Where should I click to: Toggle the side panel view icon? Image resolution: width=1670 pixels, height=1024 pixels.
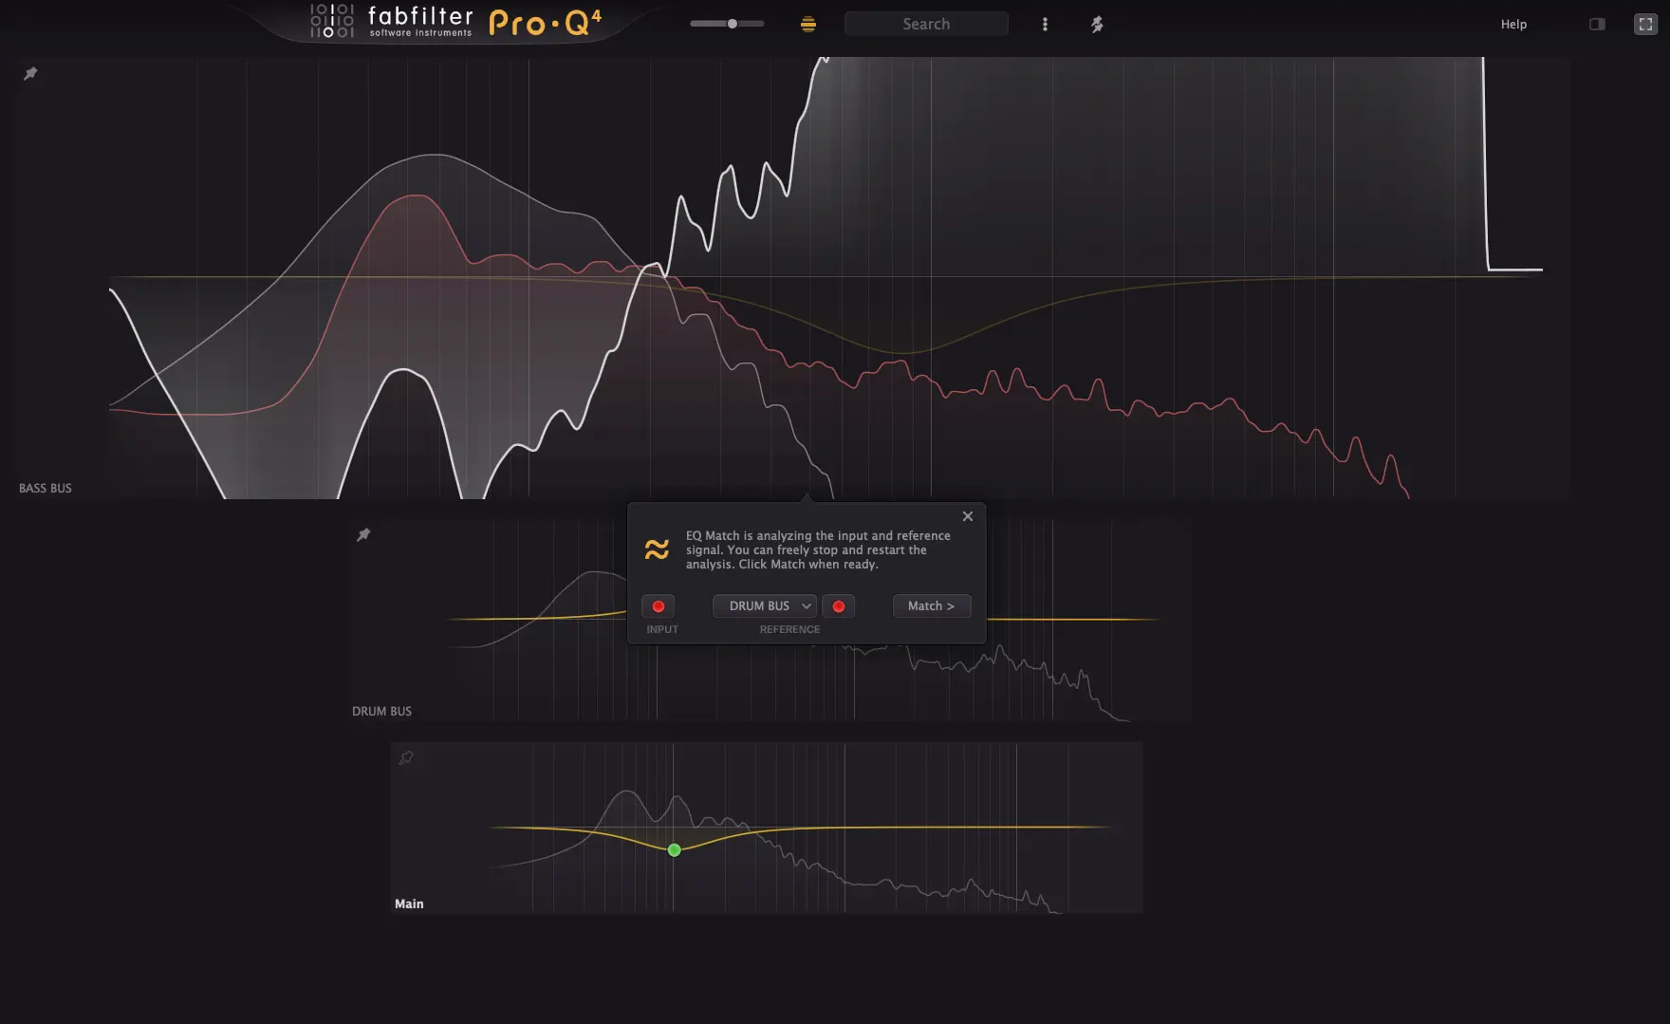1597,25
